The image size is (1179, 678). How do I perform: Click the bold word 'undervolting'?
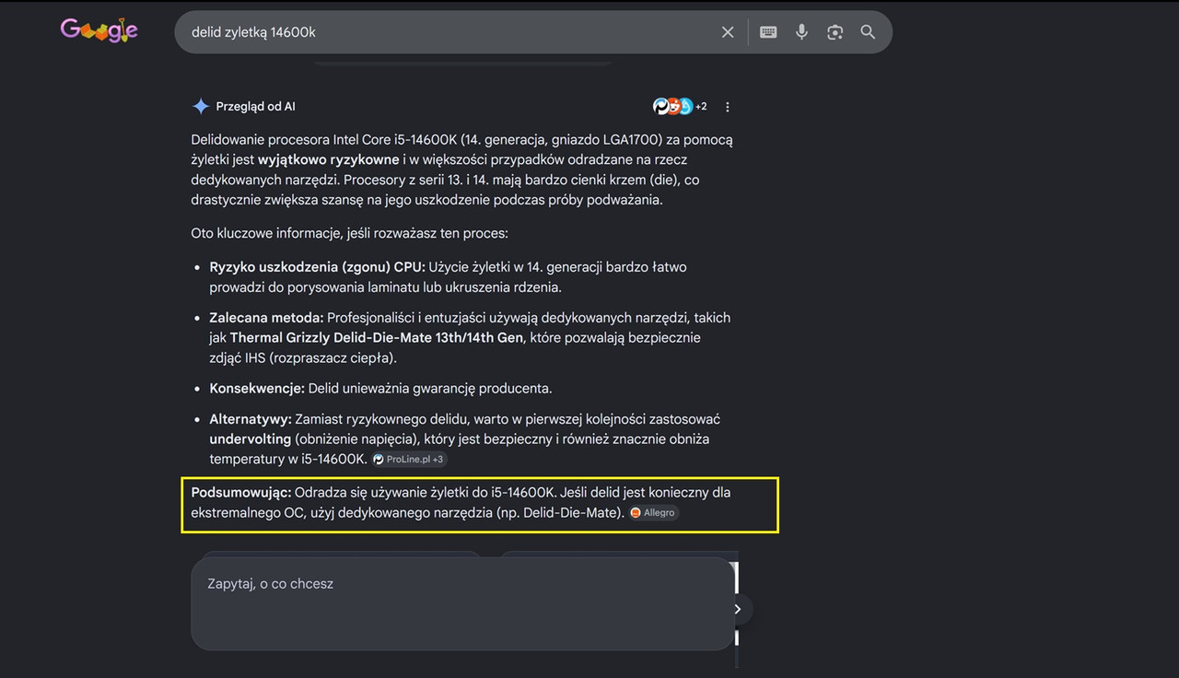pos(251,439)
